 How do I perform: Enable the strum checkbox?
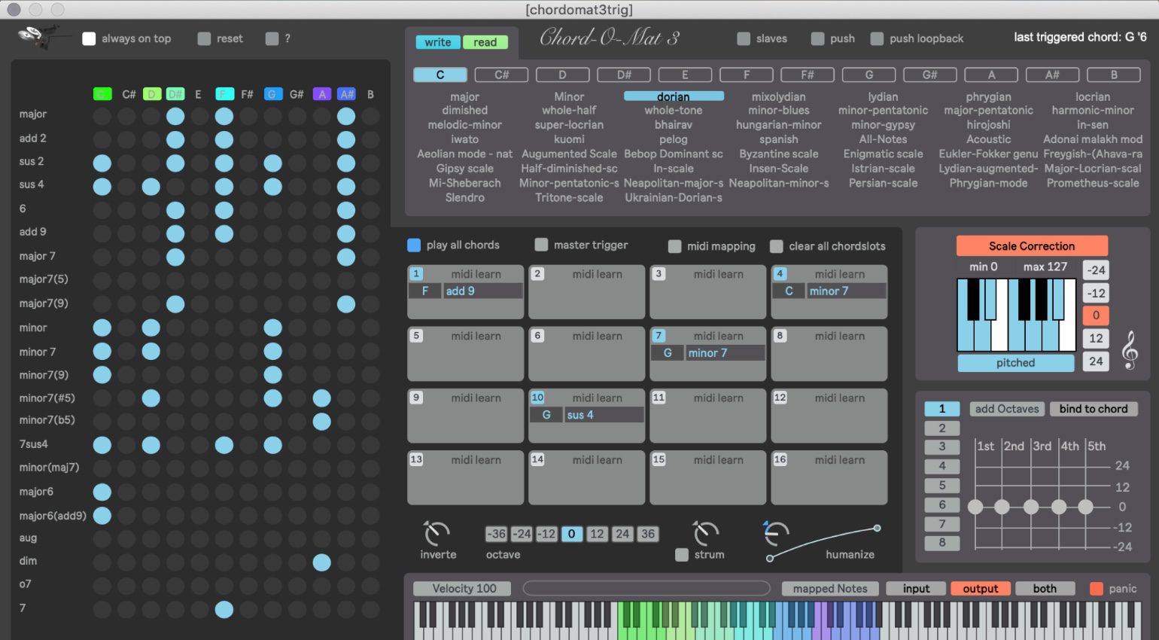[x=682, y=555]
